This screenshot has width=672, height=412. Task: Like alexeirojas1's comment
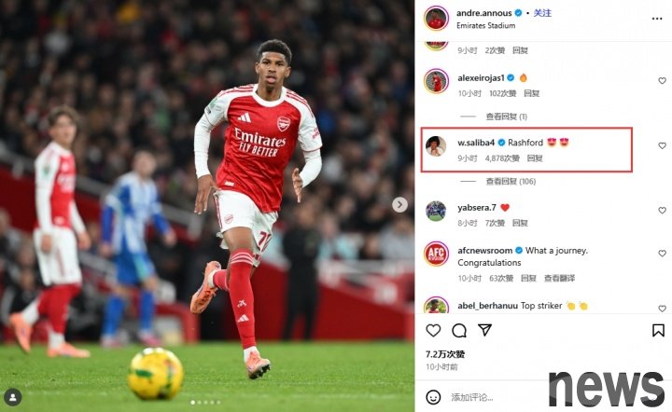662,81
